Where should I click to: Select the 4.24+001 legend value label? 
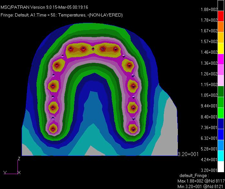pos(210,160)
